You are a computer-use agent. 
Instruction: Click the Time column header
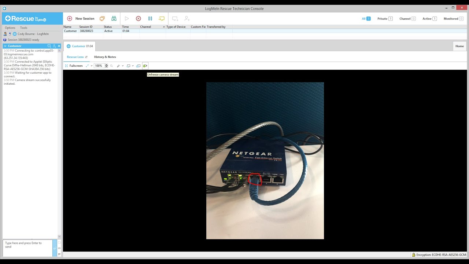click(x=130, y=27)
